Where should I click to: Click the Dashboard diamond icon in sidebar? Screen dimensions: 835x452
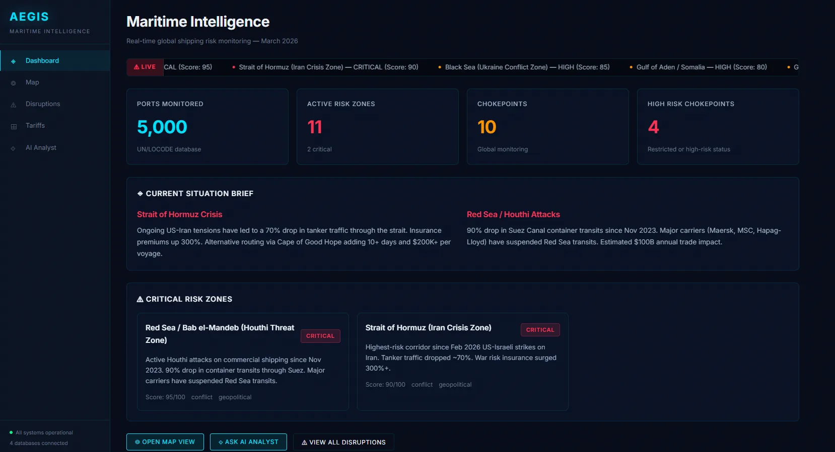click(14, 61)
